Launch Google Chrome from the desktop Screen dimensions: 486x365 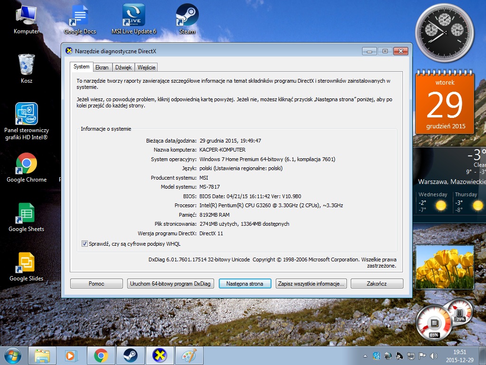click(27, 168)
